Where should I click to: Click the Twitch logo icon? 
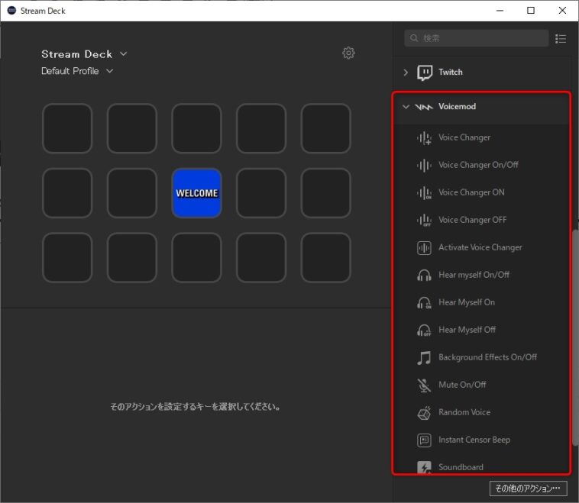click(425, 73)
